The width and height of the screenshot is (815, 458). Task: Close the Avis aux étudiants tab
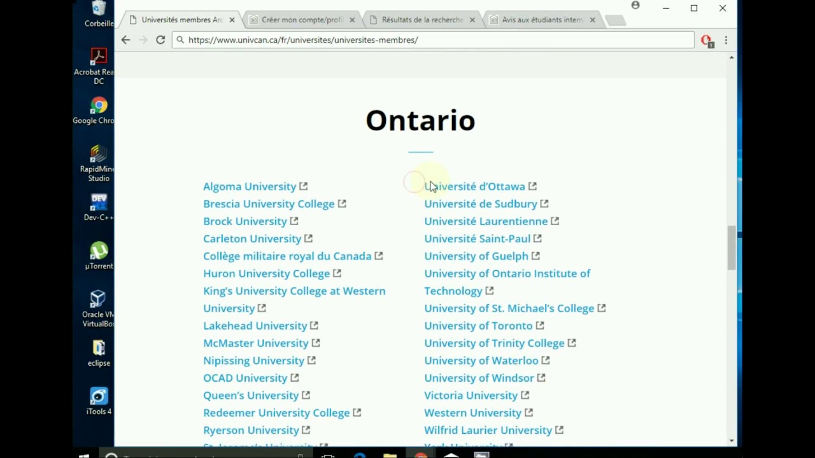592,20
